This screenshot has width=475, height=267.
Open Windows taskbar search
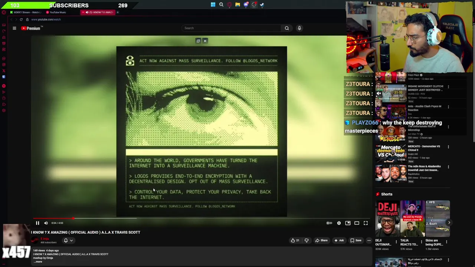221,5
